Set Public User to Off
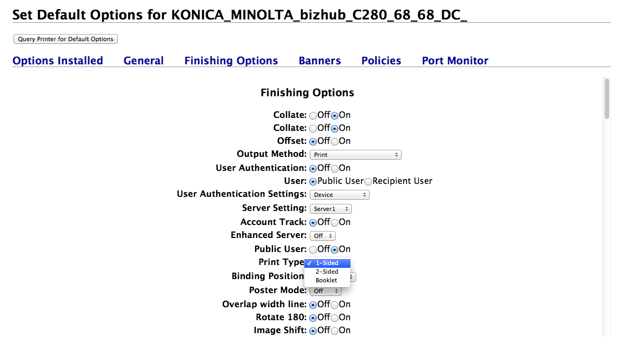This screenshot has height=344, width=640. tap(313, 250)
